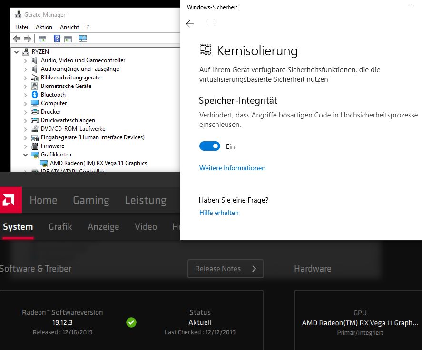Viewport: 422px width, 350px height.
Task: Open the Aktion menu
Action: tap(44, 27)
